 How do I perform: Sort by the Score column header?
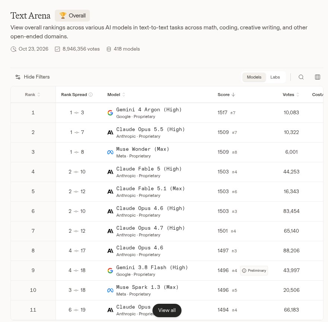(226, 95)
